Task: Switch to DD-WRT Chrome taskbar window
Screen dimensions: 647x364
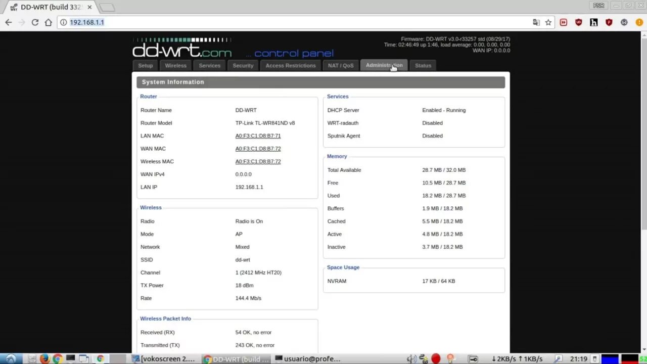Action: click(237, 359)
